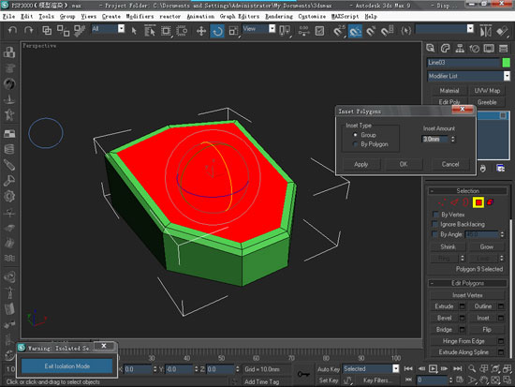Screen dimensions: 515x387
Task: Click the Play Animation button
Action: coord(433,368)
